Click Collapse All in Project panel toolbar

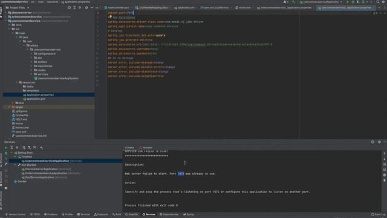[x=80, y=8]
